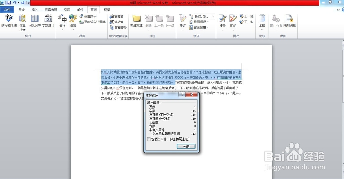
Task: Click the Word Count (字数统计) dialog title bar
Action: [x=162, y=96]
